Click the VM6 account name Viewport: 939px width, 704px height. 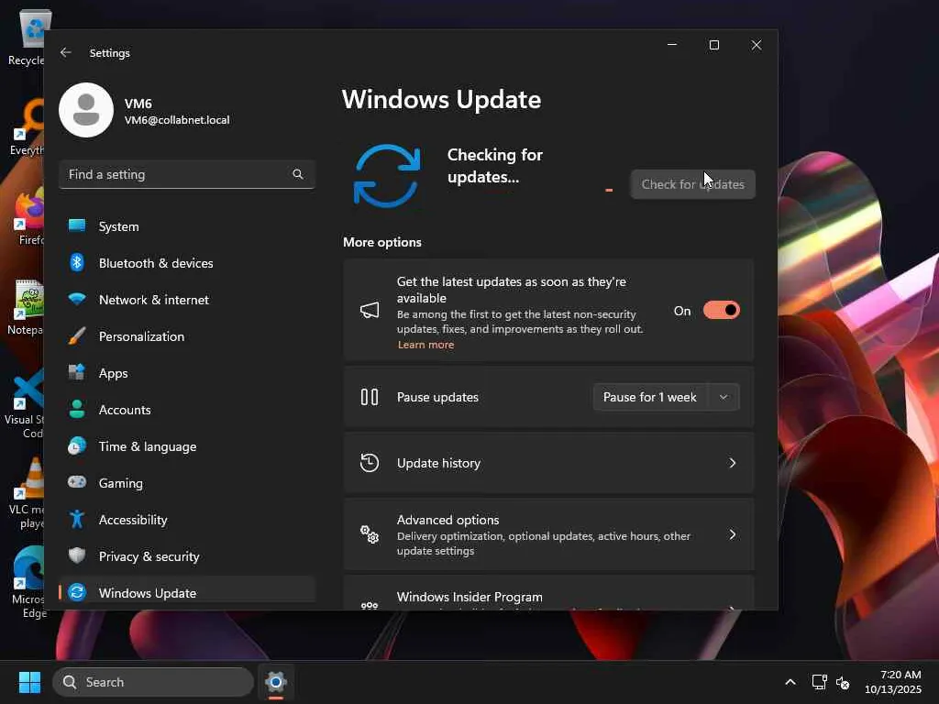click(x=138, y=103)
